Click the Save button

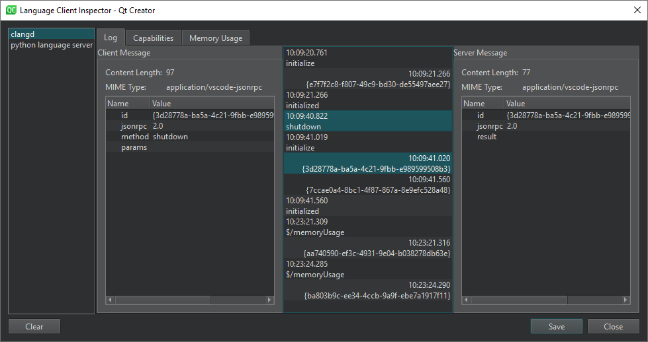click(x=556, y=326)
